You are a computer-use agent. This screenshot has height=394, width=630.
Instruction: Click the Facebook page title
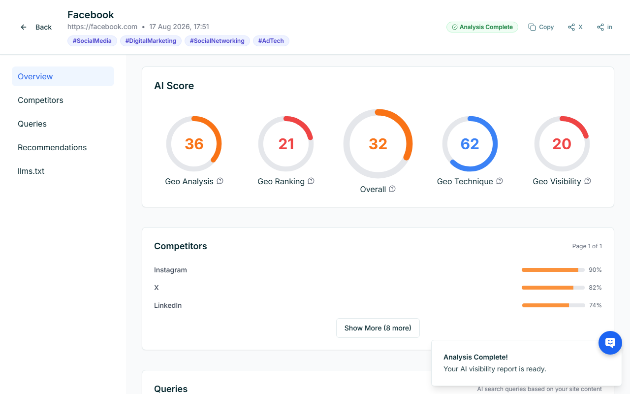[91, 15]
